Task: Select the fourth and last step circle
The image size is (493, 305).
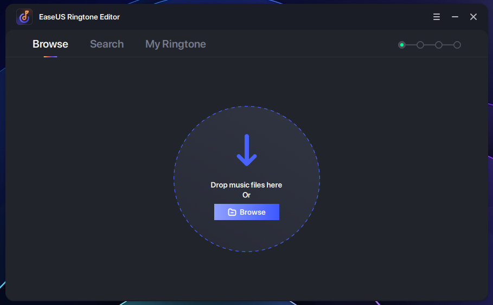Action: pyautogui.click(x=457, y=45)
